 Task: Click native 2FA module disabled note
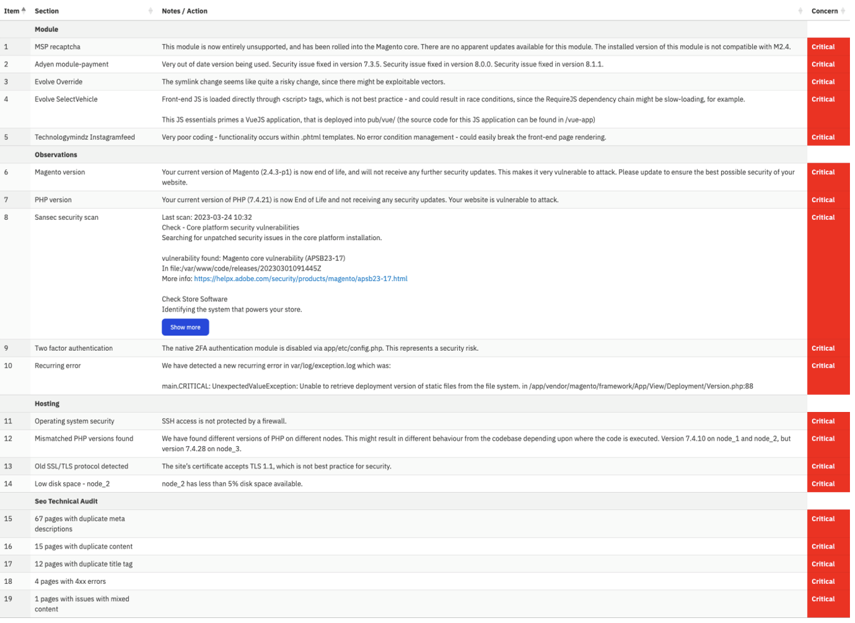click(x=320, y=348)
